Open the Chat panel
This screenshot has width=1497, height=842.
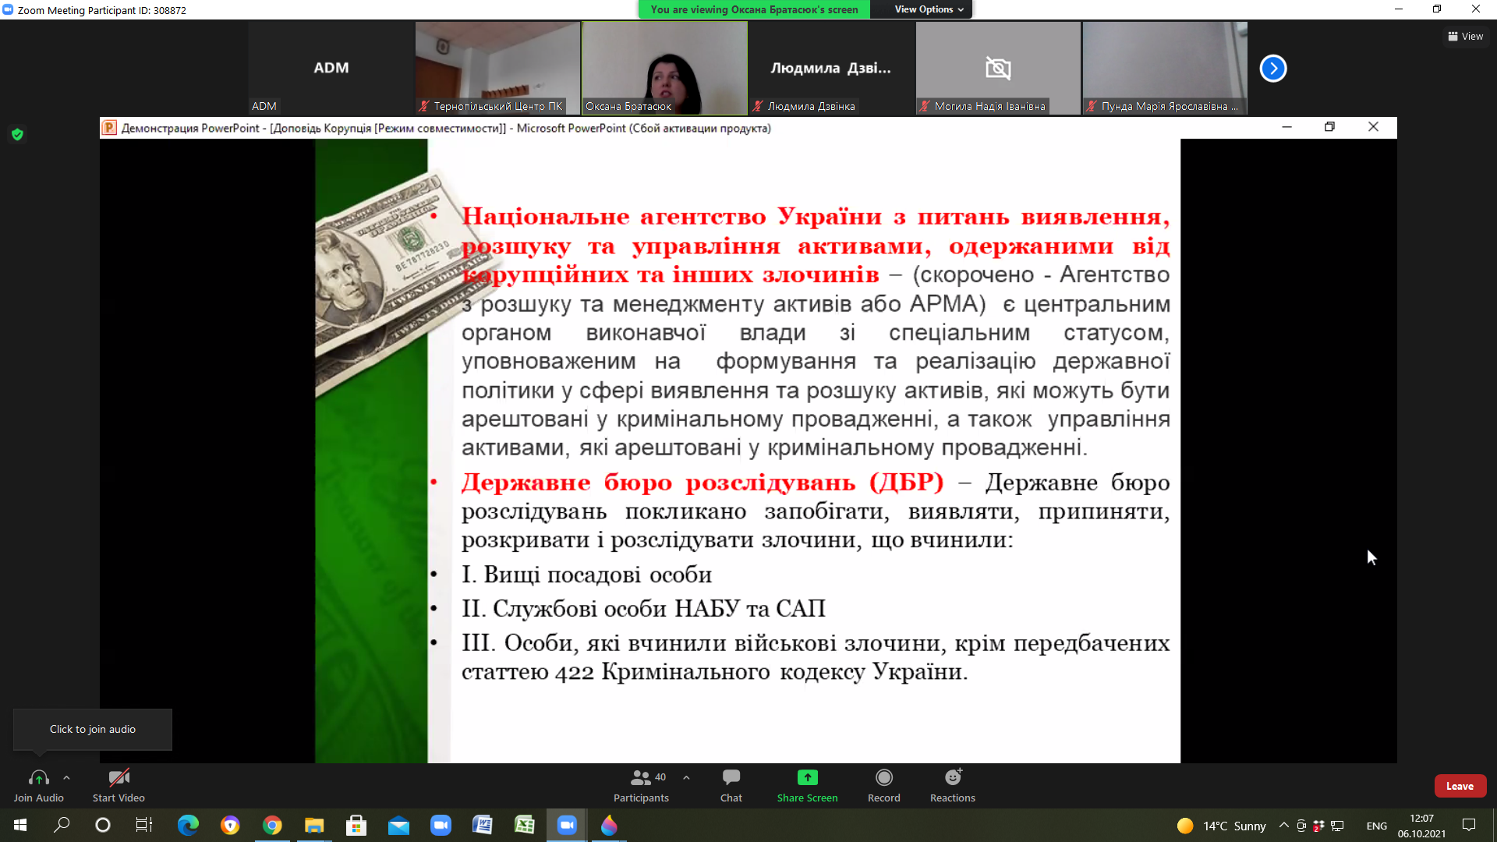731,786
